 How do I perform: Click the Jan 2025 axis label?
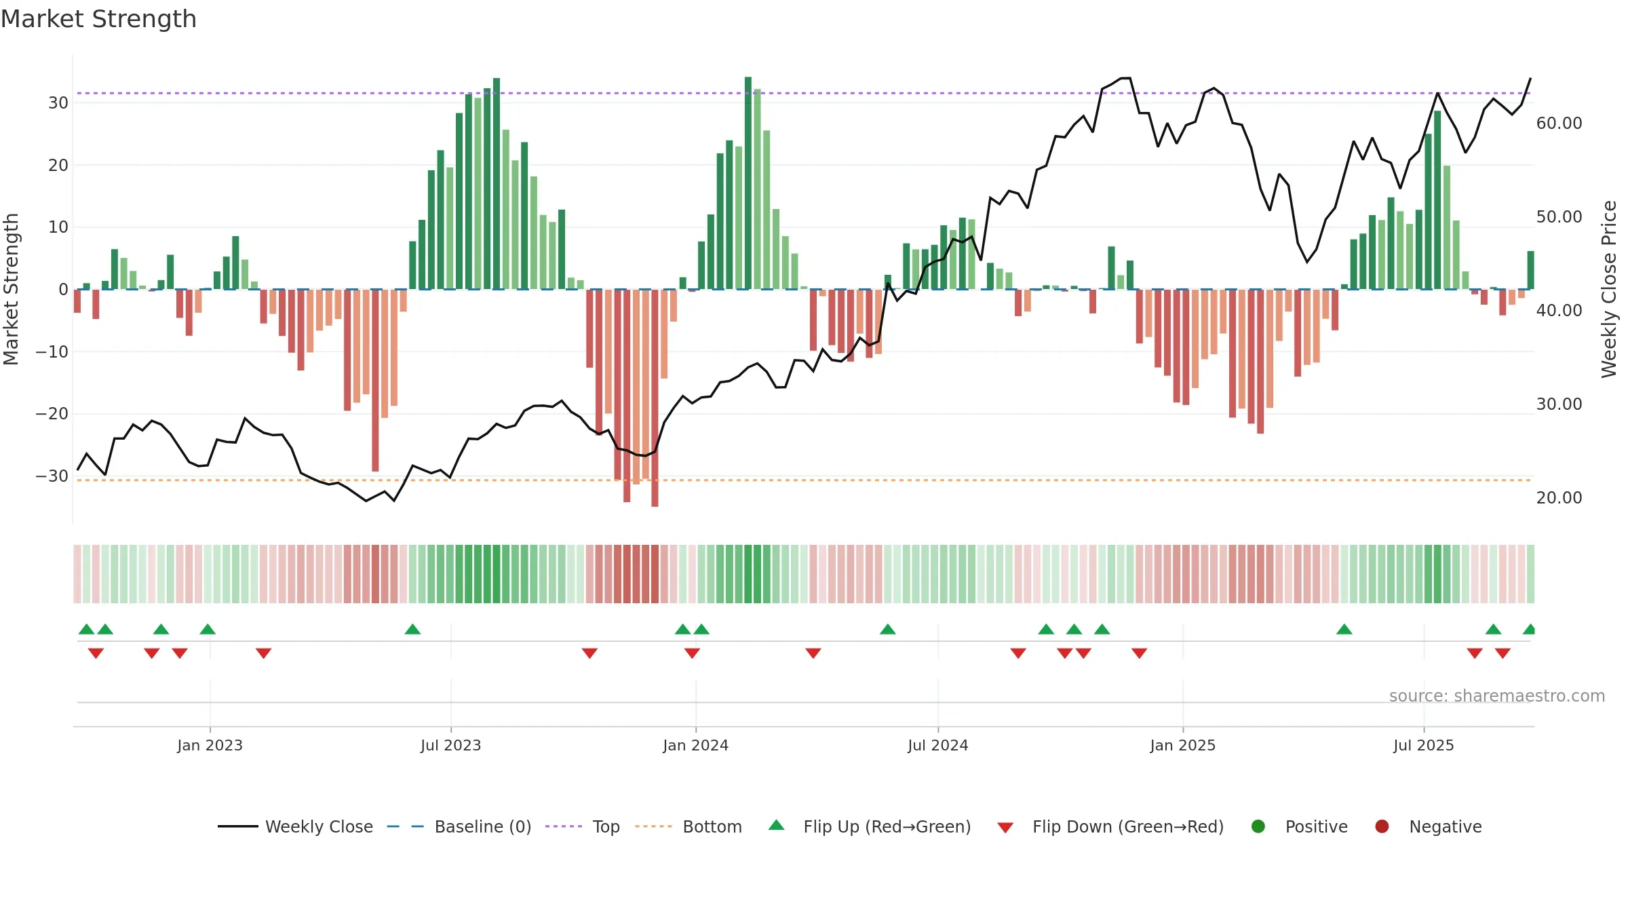pyautogui.click(x=1182, y=745)
